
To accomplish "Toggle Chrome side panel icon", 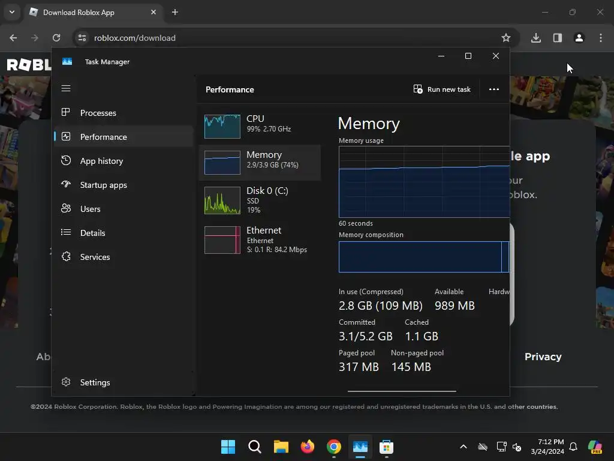I will point(558,38).
